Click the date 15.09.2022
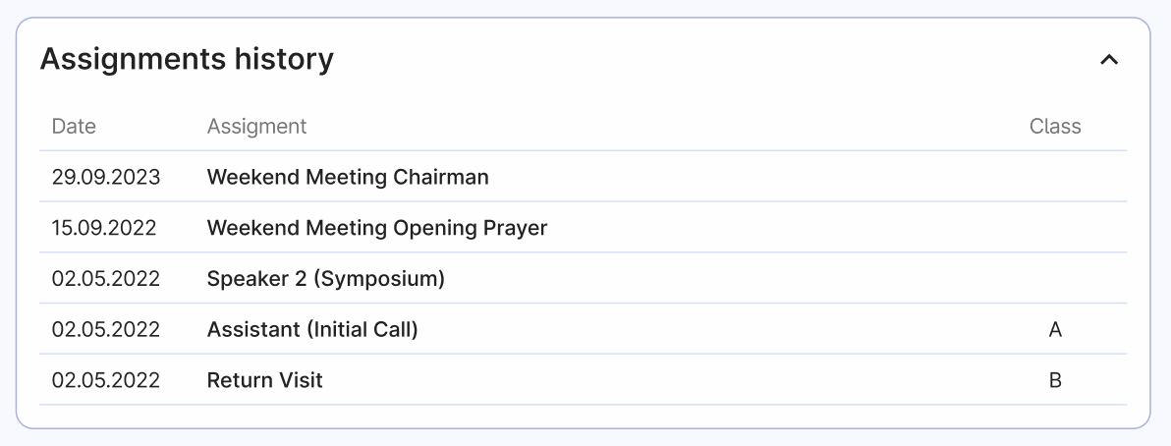 click(104, 229)
